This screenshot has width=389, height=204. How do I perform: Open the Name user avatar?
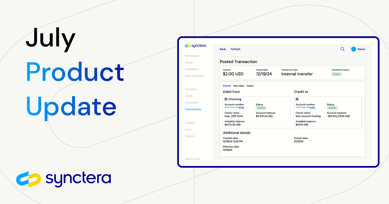pyautogui.click(x=353, y=49)
